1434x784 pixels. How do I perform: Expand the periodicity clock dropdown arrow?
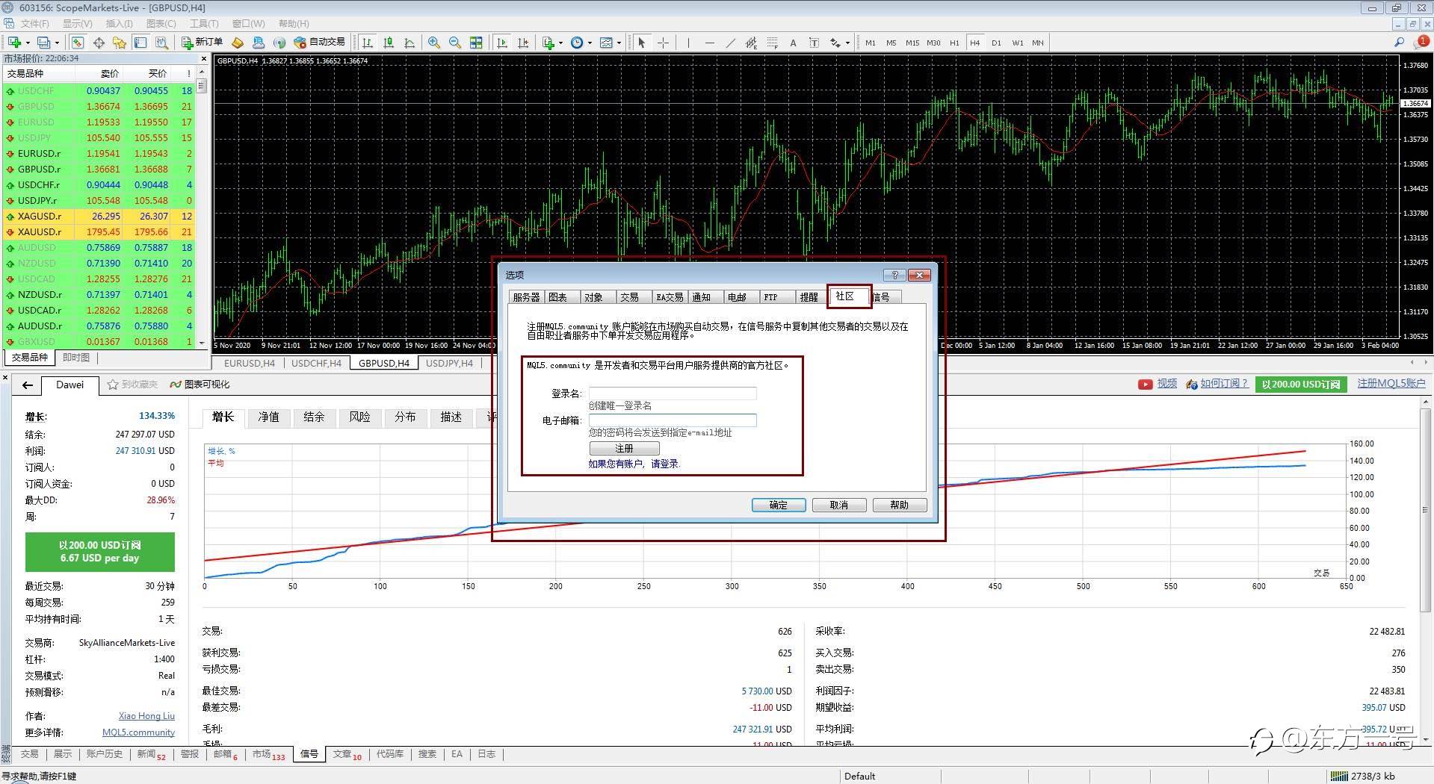[x=590, y=43]
